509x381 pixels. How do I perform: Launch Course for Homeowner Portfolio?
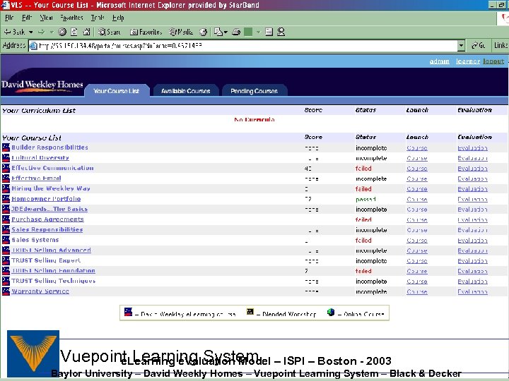(417, 199)
